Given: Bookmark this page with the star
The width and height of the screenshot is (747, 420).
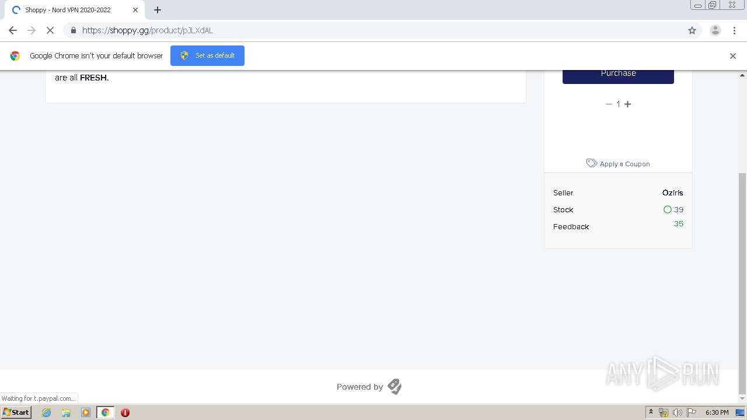Looking at the screenshot, I should coord(692,30).
